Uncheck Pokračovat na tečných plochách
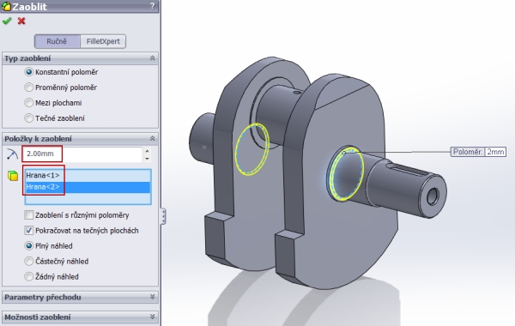Screen dimensions: 515x326 tap(29, 231)
